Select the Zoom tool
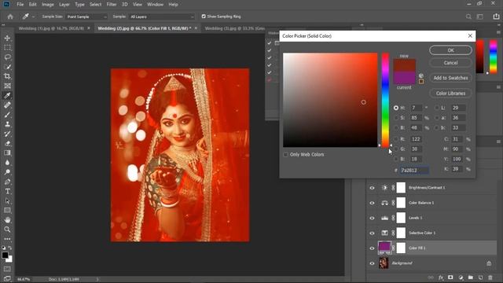This screenshot has height=283, width=503. point(7,230)
